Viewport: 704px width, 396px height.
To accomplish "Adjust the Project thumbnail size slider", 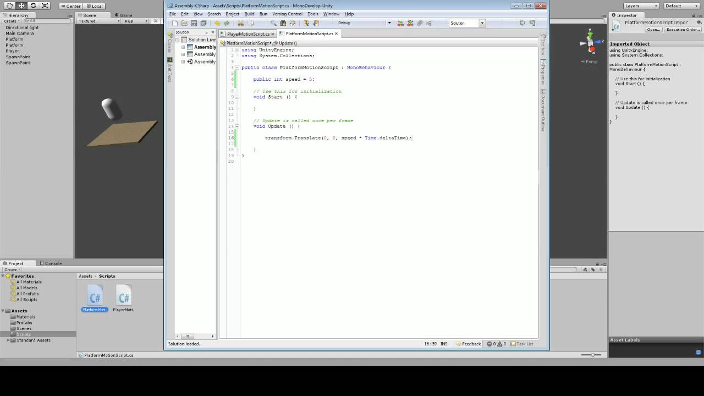I will [592, 355].
